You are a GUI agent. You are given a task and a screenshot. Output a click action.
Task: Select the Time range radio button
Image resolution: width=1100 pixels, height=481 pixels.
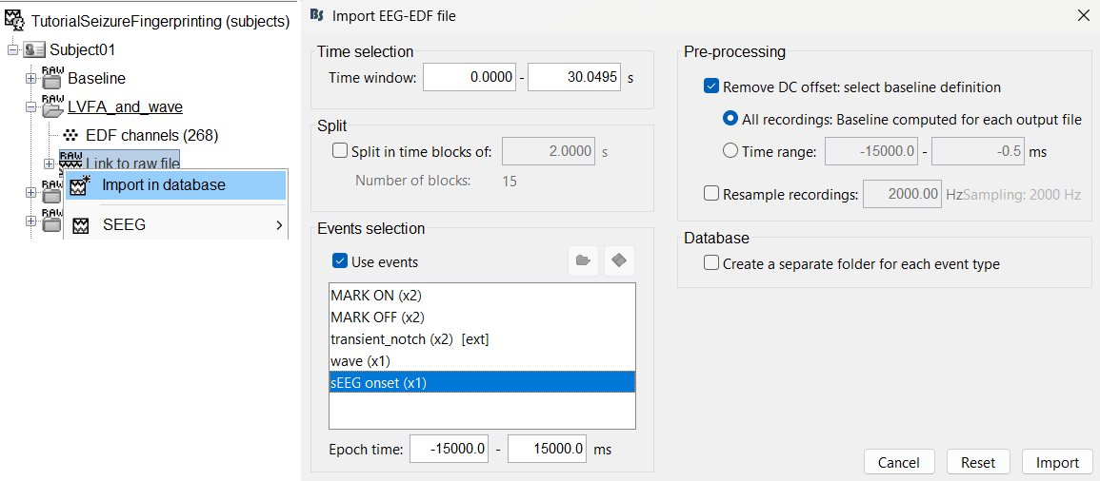click(730, 150)
